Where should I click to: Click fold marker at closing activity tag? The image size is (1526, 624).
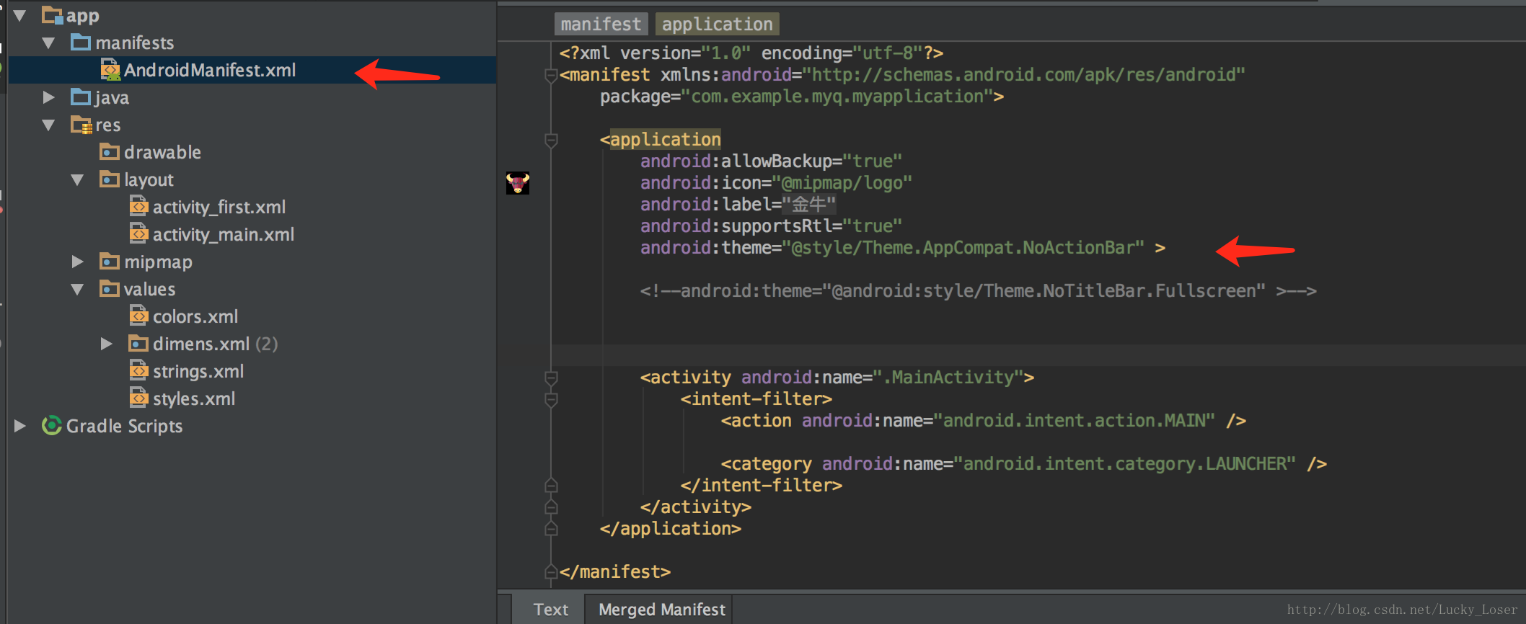pos(551,507)
